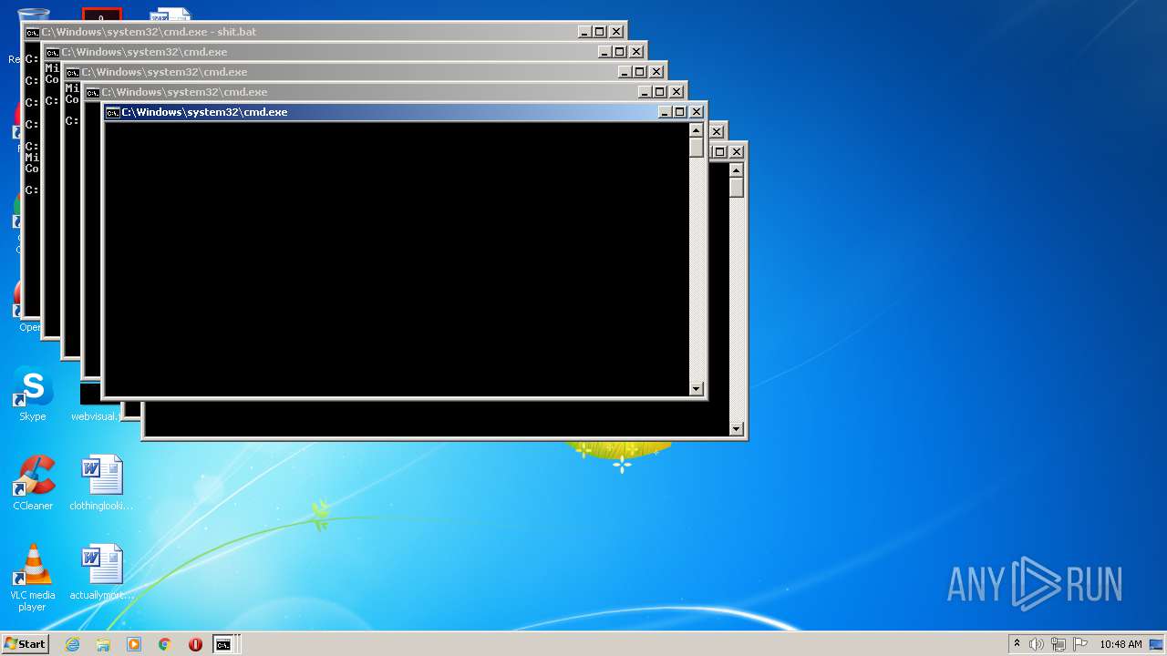Maximize the rearmost cmd window on the right

pyautogui.click(x=719, y=152)
